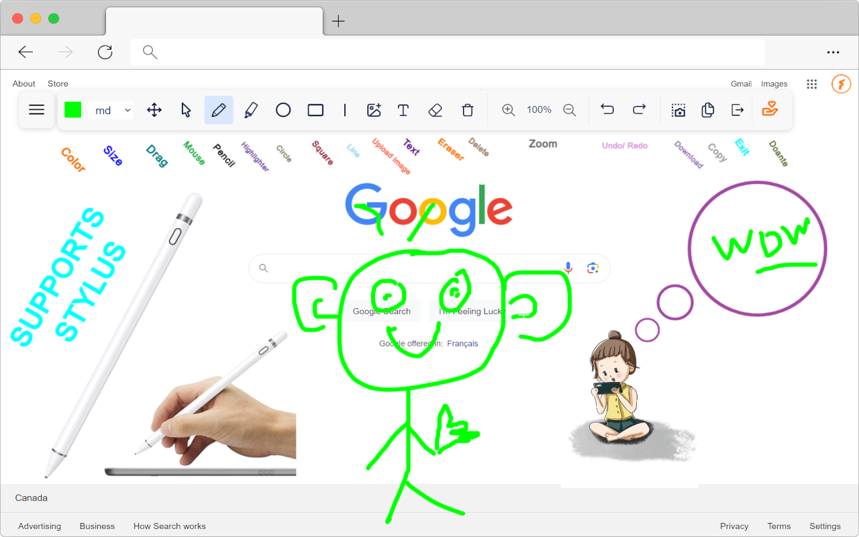Zoom in with the plus magnifier
859x537 pixels.
pyautogui.click(x=509, y=110)
